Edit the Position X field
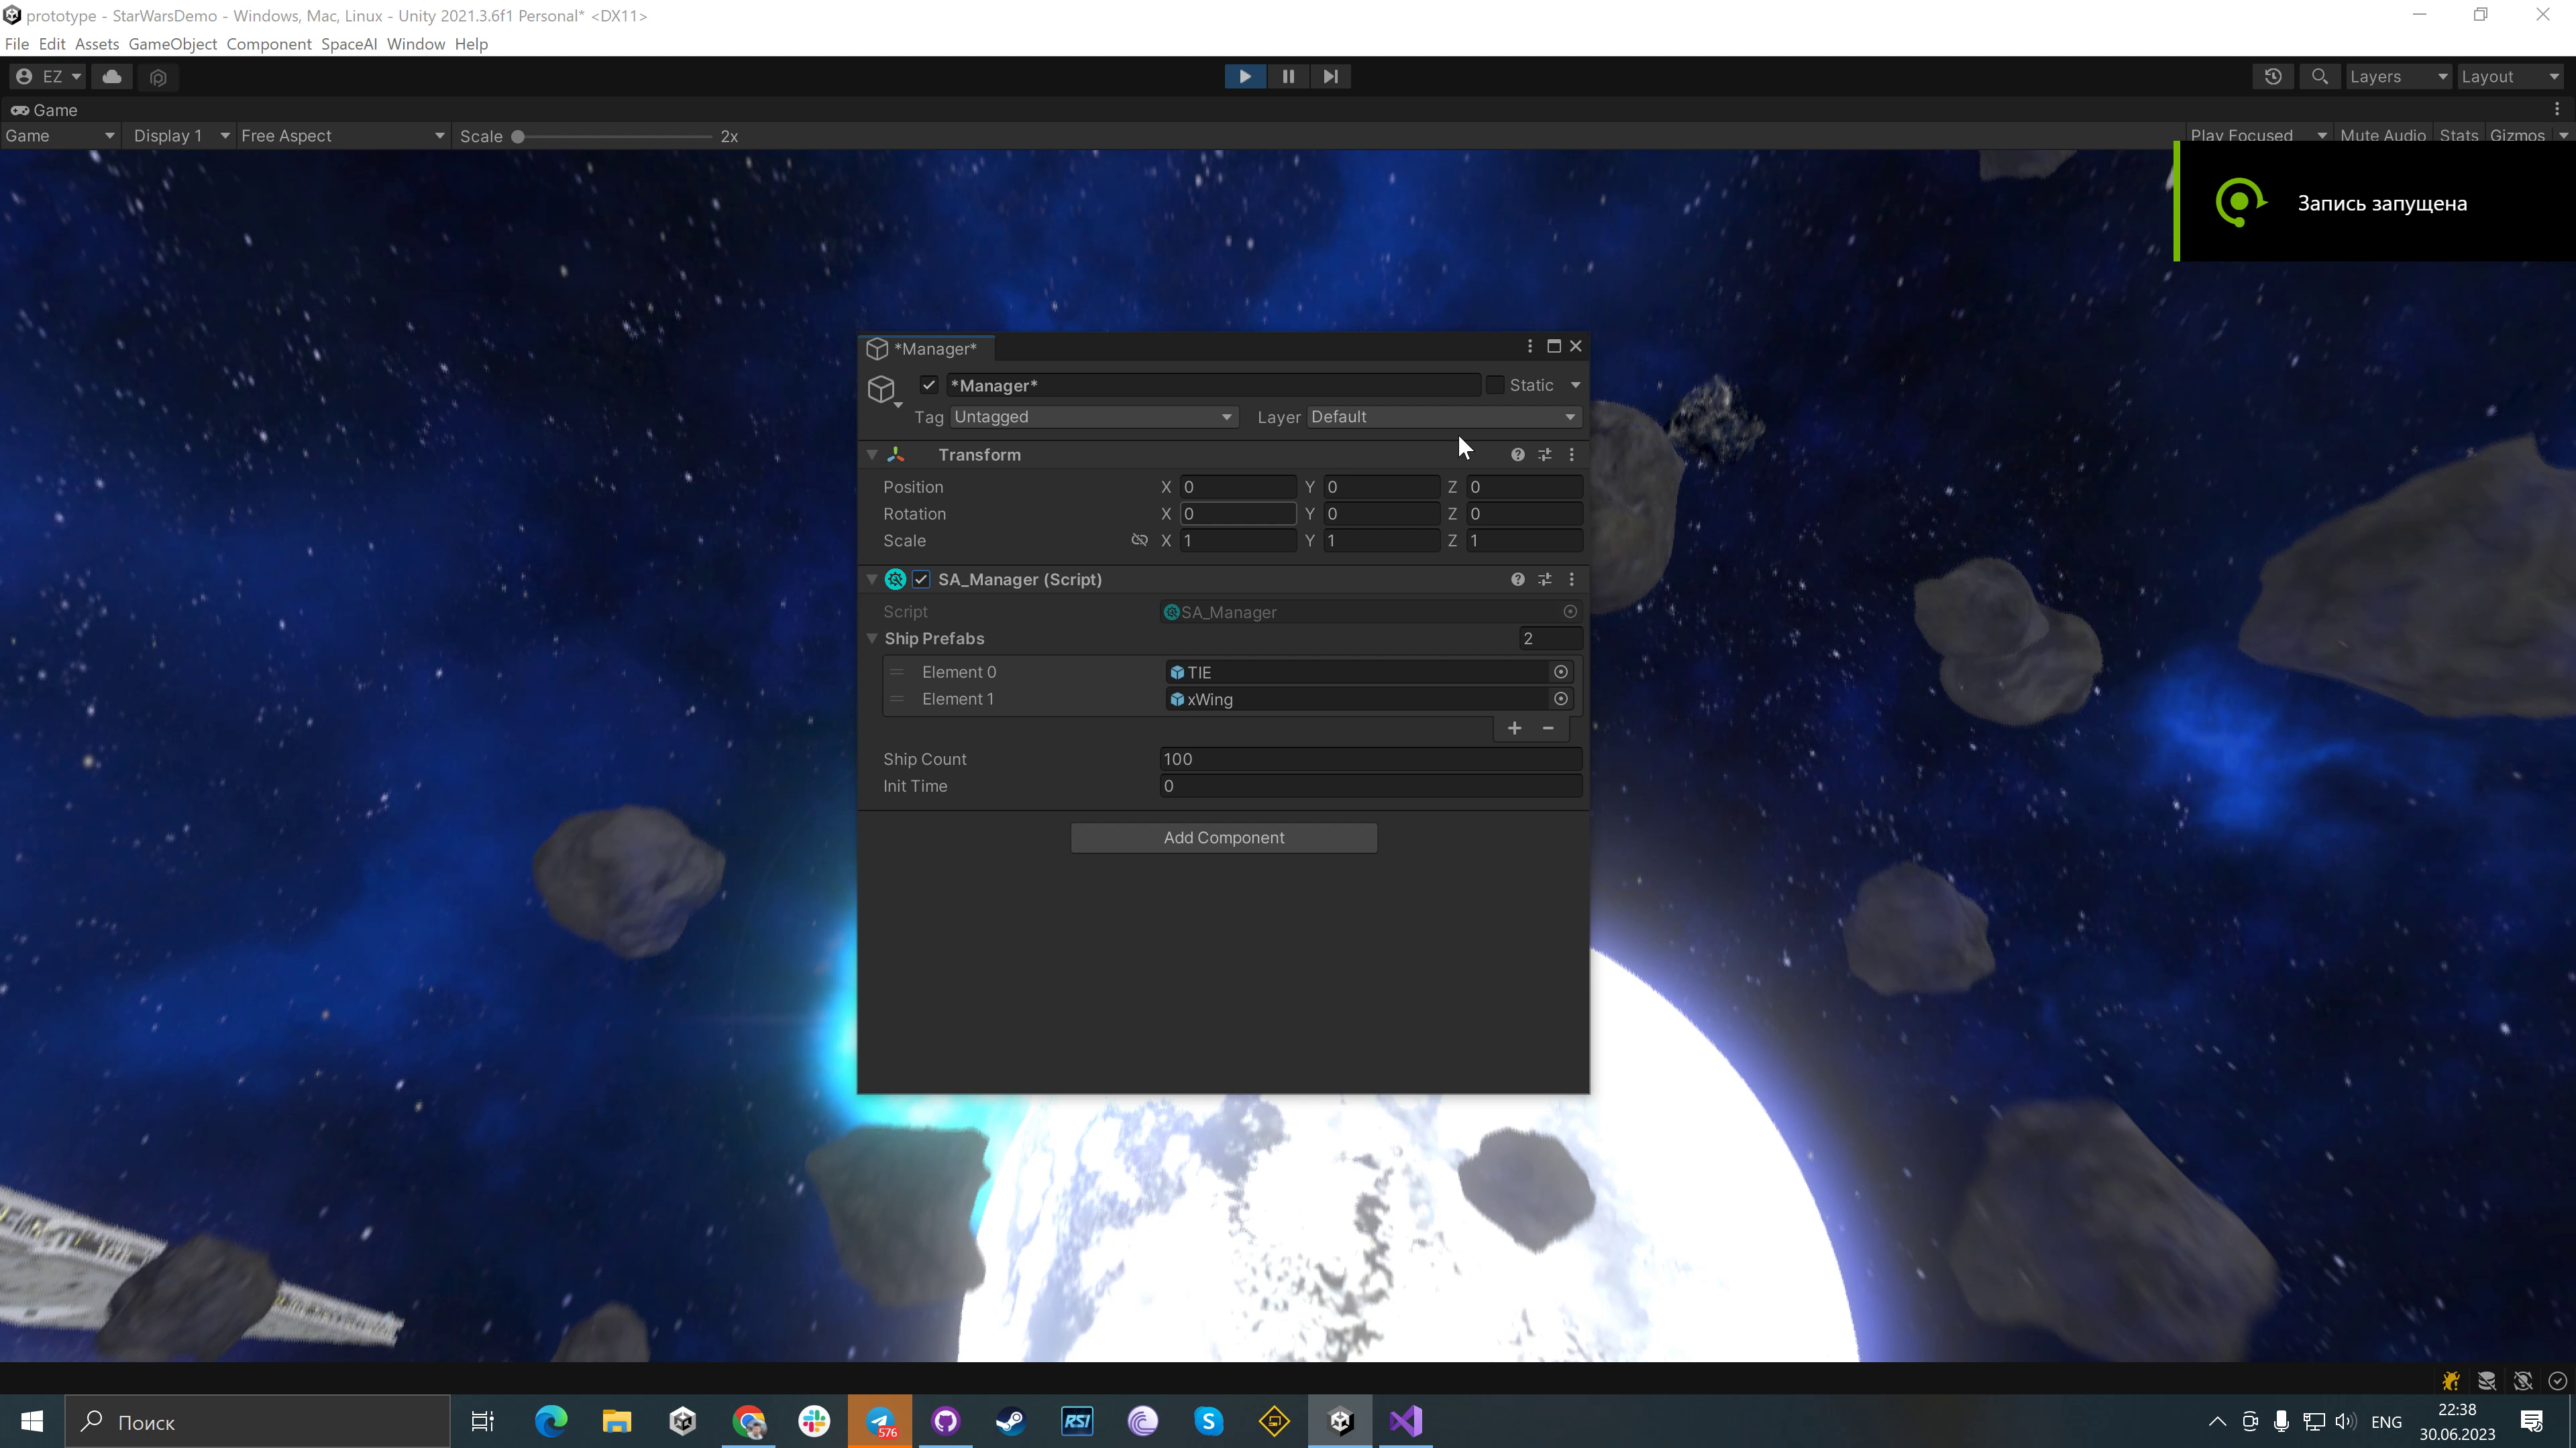Screen dimensions: 2576x1448 (x=1237, y=487)
